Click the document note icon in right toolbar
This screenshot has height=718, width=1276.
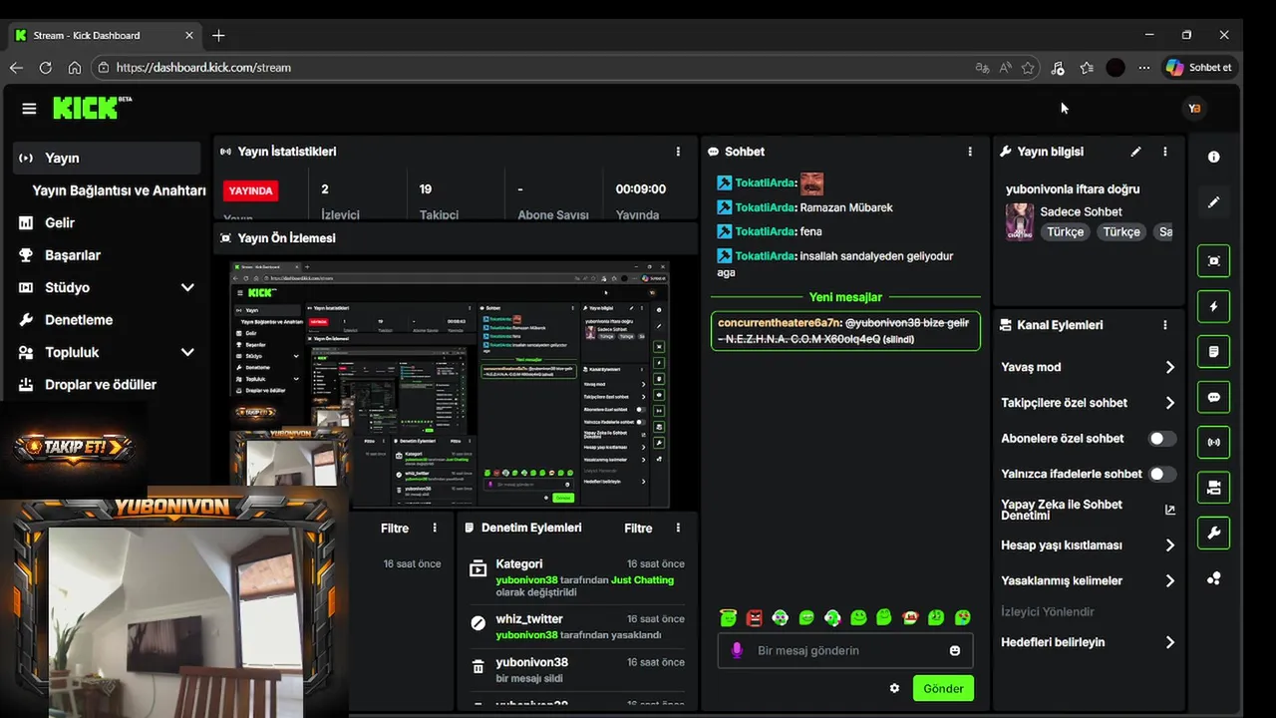[1213, 352]
